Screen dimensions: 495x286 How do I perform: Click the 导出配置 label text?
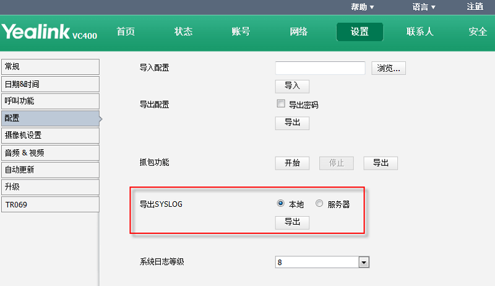click(x=154, y=105)
